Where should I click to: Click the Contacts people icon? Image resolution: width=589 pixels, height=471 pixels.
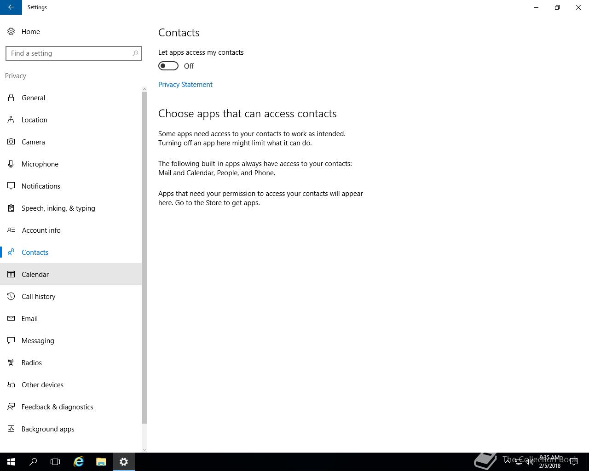pos(11,252)
